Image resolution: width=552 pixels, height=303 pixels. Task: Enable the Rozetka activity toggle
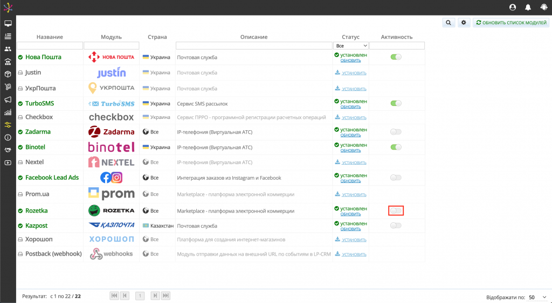396,210
